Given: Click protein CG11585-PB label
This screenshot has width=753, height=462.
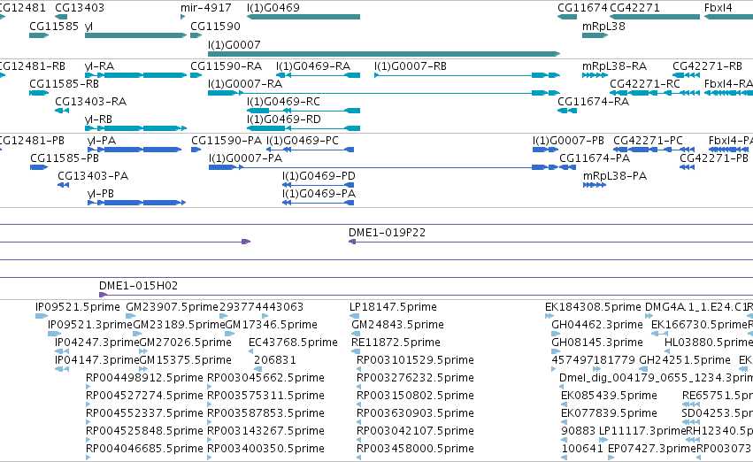Looking at the screenshot, I should (65, 158).
